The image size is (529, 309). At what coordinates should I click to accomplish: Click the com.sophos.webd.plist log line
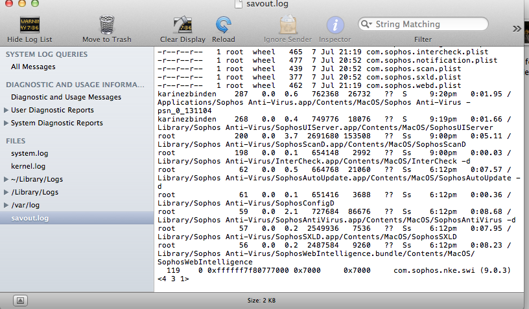[309, 85]
